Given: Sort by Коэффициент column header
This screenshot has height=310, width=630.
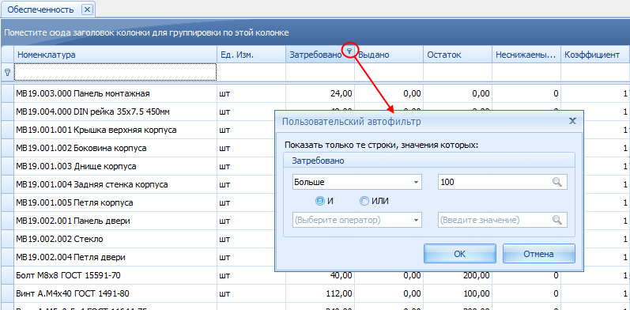Looking at the screenshot, I should click(x=595, y=55).
